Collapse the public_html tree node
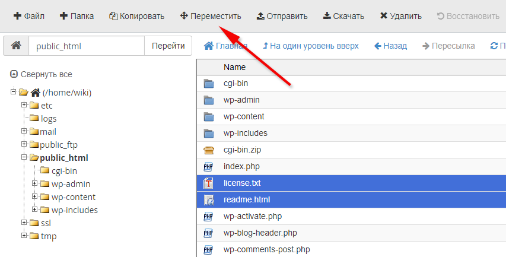 tap(24, 157)
